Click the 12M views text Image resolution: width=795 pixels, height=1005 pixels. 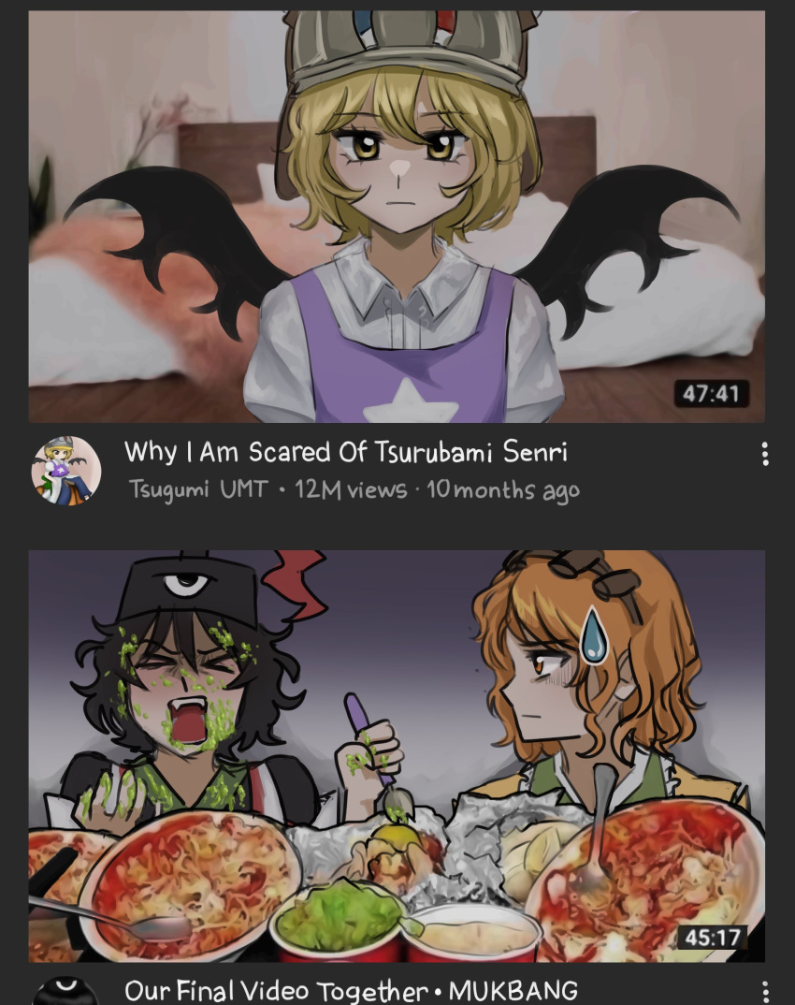(351, 489)
